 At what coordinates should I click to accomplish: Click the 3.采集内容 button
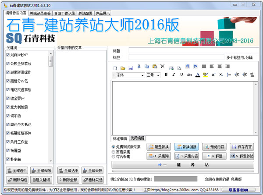point(187,156)
